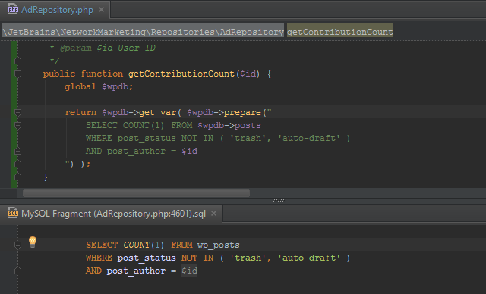The height and width of the screenshot is (294, 486).
Task: Collapse the getContributionCount function fold marker
Action: tap(18, 73)
